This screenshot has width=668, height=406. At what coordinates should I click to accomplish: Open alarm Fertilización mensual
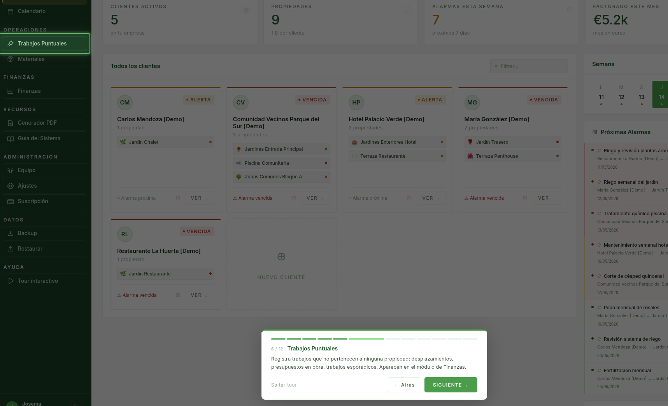(x=626, y=378)
